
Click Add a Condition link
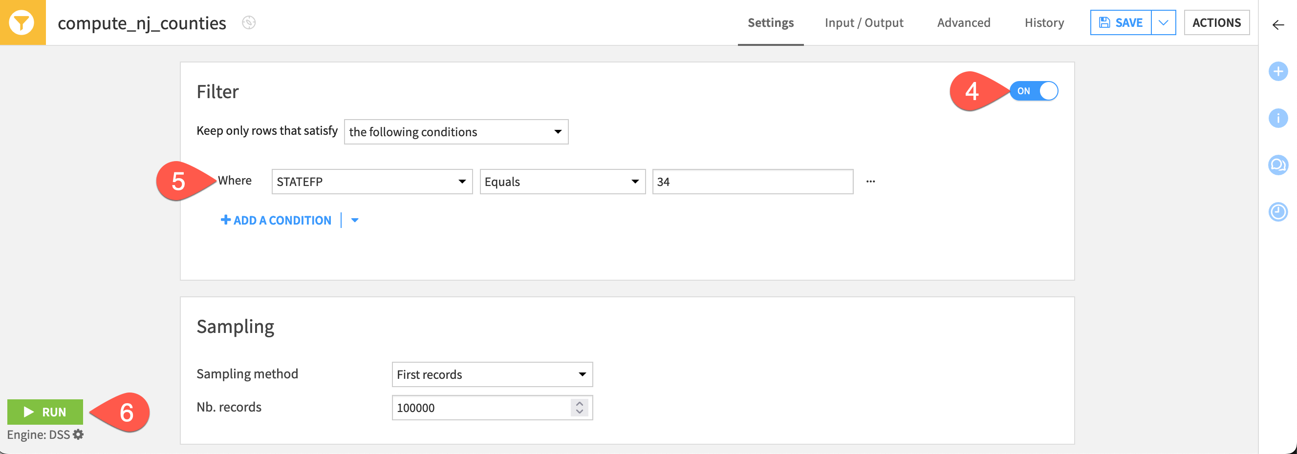pyautogui.click(x=276, y=220)
